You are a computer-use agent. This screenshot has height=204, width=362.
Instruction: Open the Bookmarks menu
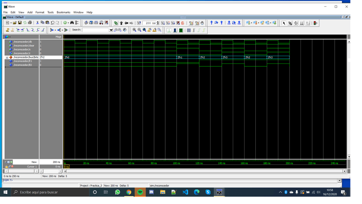click(x=63, y=12)
